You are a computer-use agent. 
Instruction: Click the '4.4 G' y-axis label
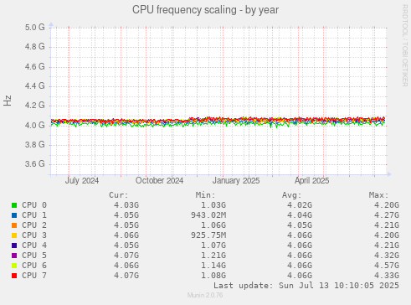tap(34, 85)
